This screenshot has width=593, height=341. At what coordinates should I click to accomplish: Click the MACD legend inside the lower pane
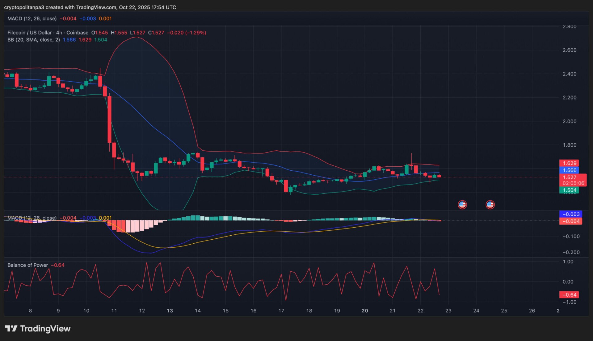(32, 218)
